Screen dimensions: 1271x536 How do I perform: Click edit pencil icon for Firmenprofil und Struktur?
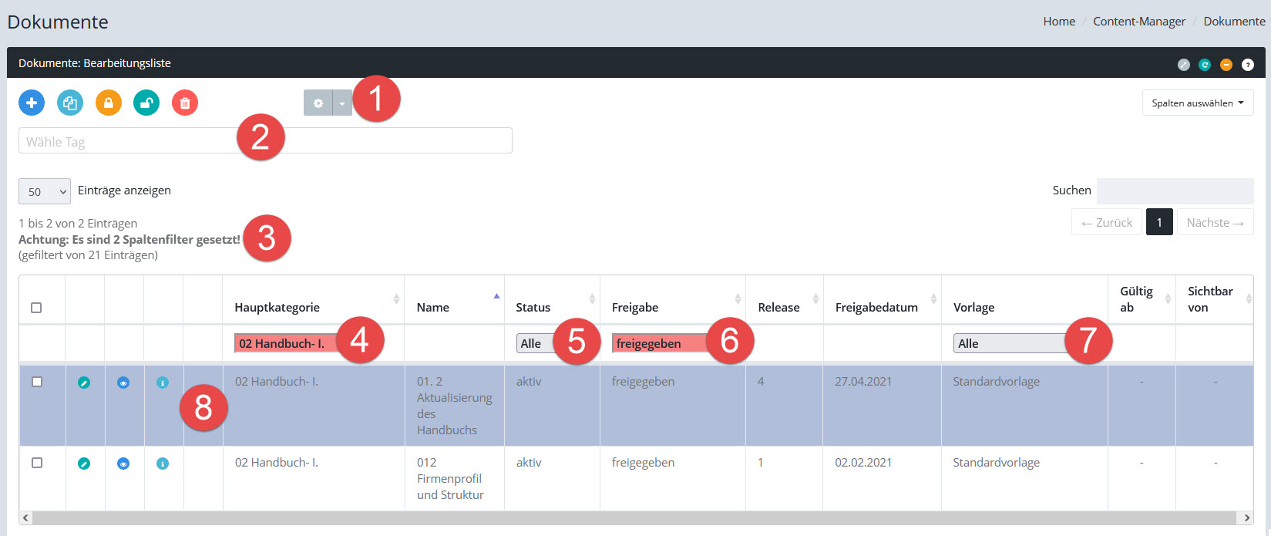[x=84, y=464]
